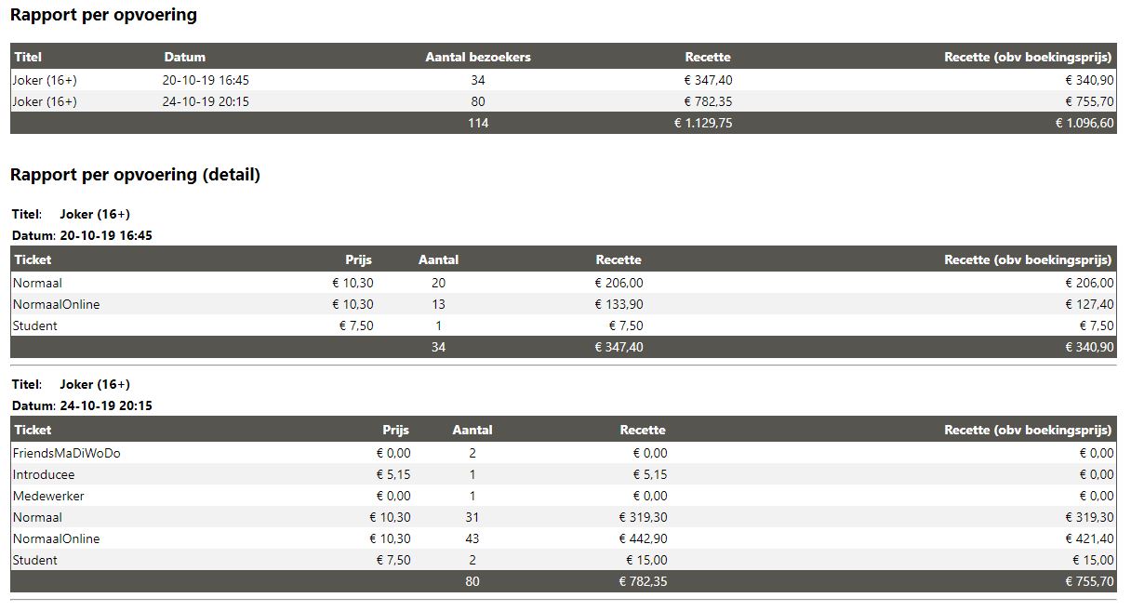Click the Datum column header

coord(185,57)
